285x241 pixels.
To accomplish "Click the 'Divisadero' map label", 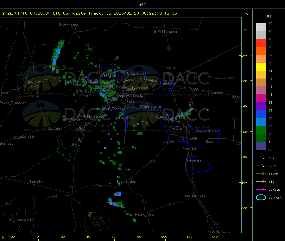I will (68, 25).
